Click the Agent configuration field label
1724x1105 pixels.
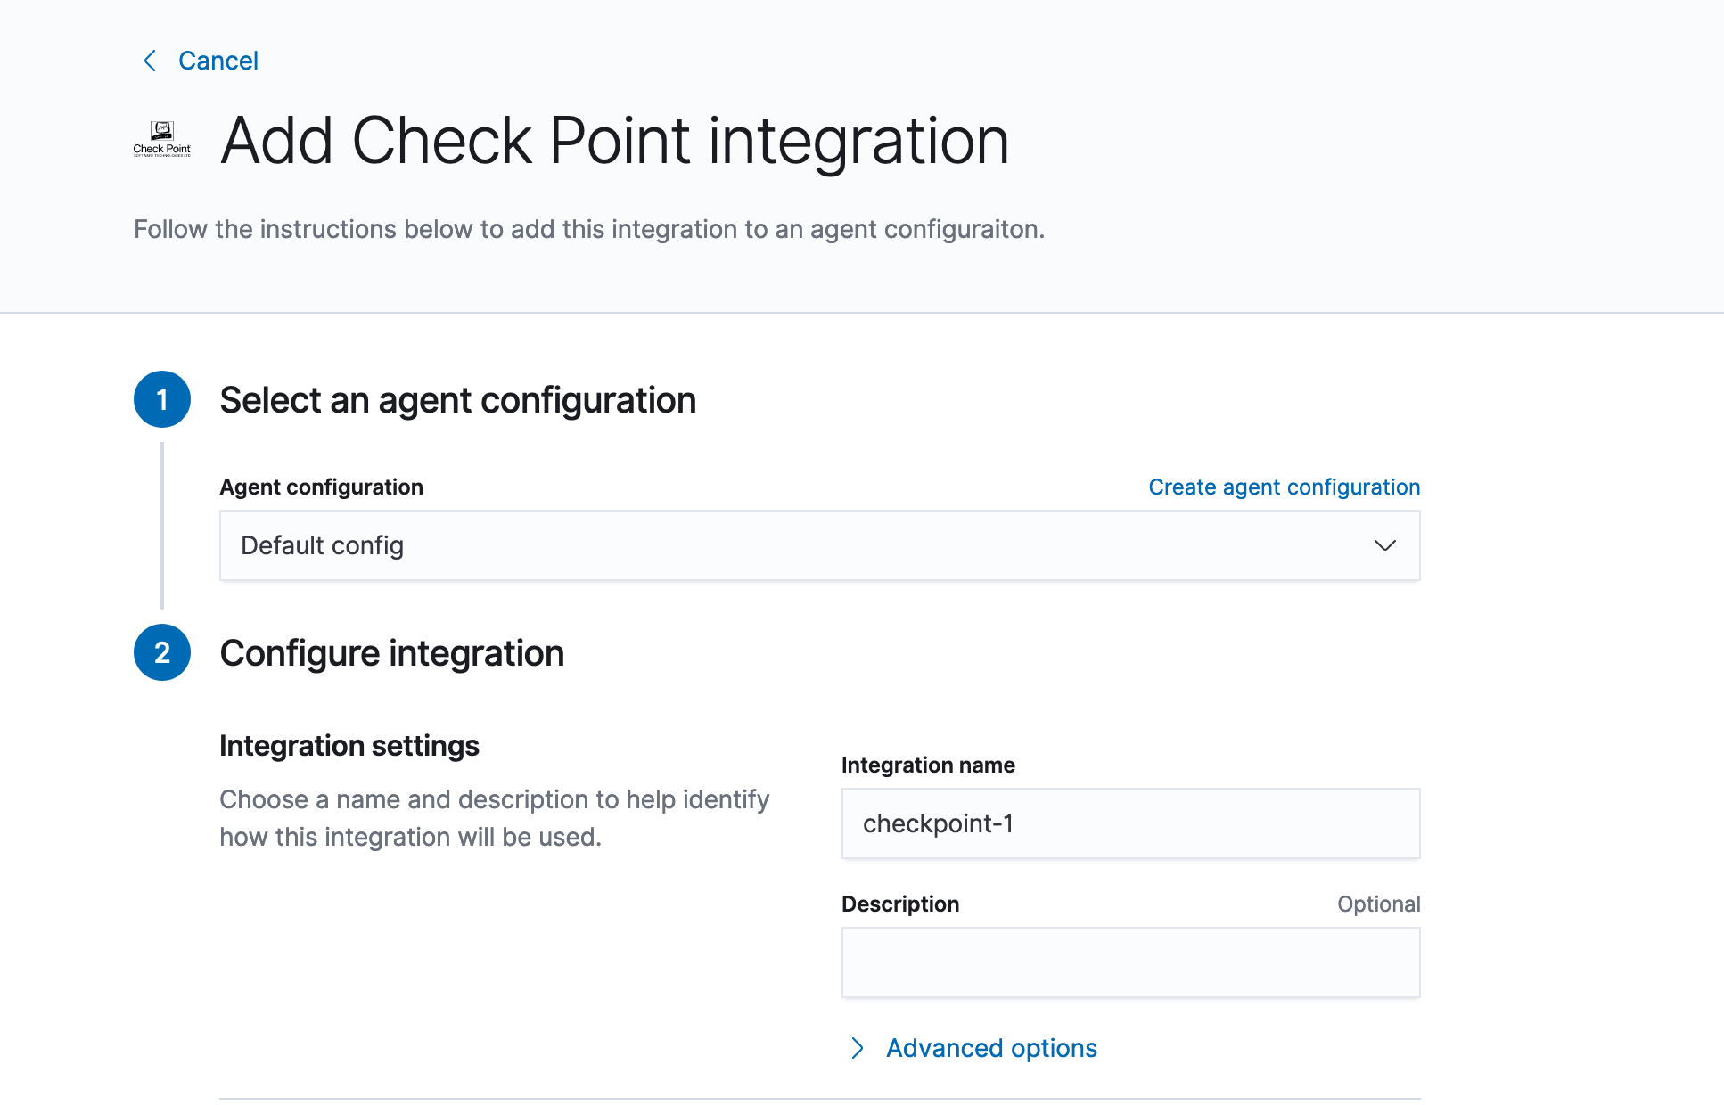pos(321,487)
